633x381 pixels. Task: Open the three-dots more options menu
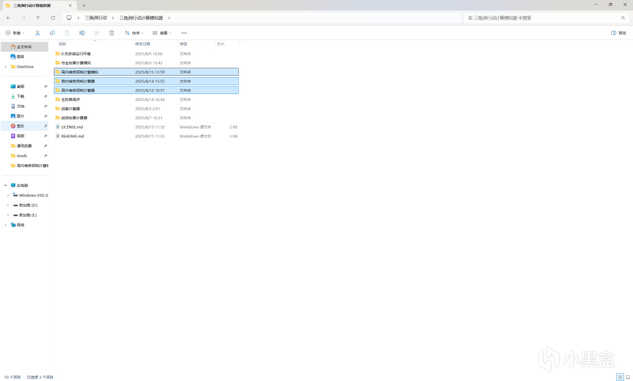(x=184, y=33)
